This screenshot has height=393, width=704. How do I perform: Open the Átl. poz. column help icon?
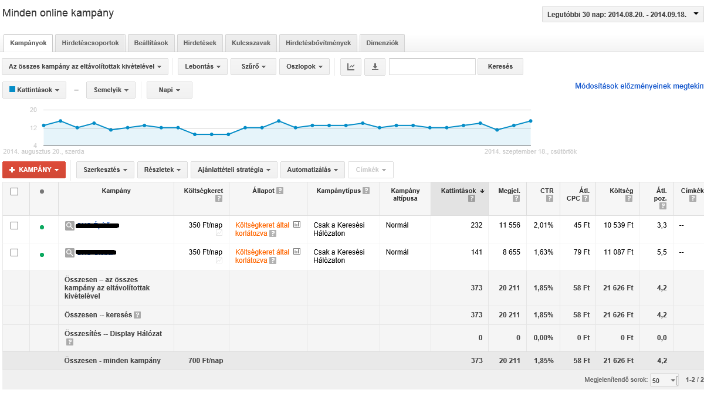coord(663,206)
